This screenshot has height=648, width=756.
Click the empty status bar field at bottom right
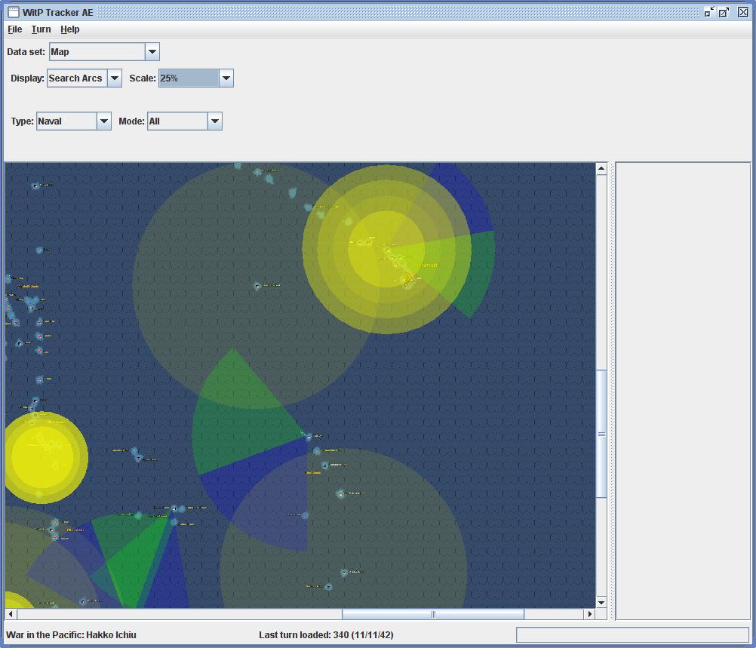(632, 634)
